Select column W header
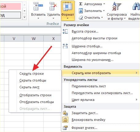The image size is (140, 132). [x=34, y=38]
